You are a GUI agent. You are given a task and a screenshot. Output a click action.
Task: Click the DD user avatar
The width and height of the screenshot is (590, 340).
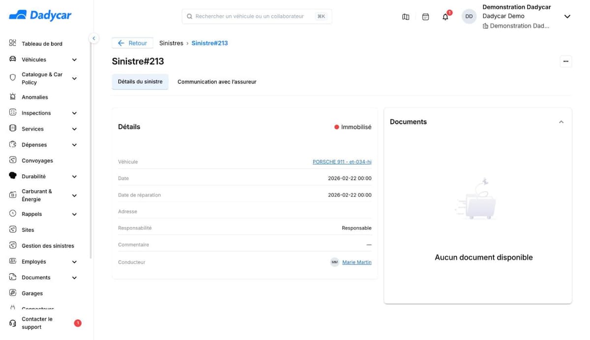[x=469, y=16]
